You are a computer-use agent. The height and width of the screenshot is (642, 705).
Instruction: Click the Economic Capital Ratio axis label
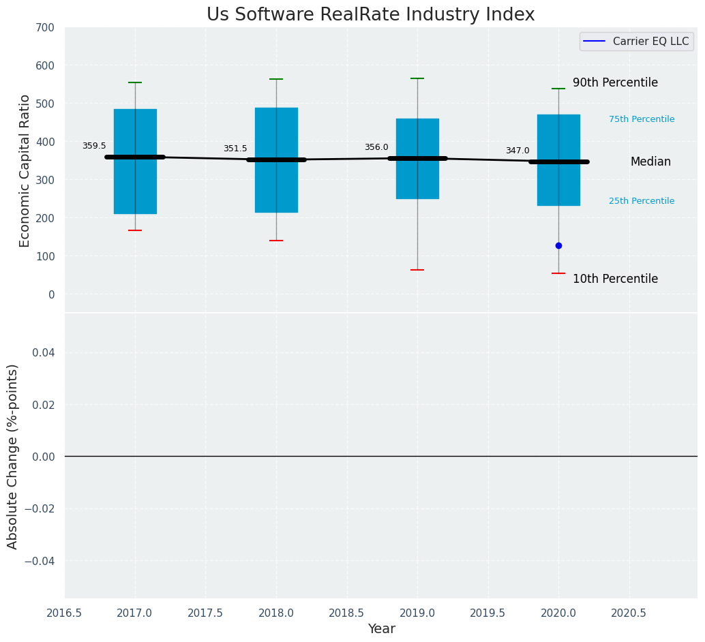25,171
